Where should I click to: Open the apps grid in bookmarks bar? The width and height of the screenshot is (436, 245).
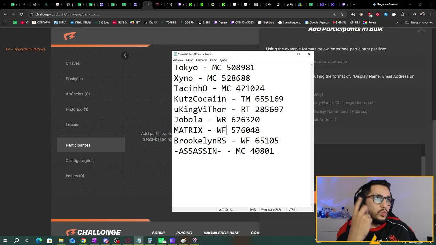(4, 22)
